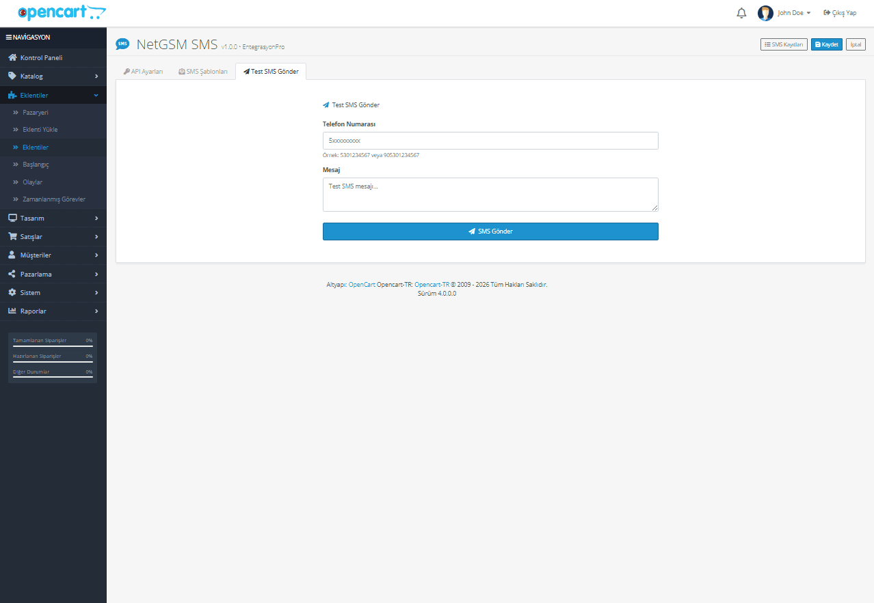Expand the Tasarım menu chevron
Viewport: 874px width, 603px height.
tap(96, 219)
